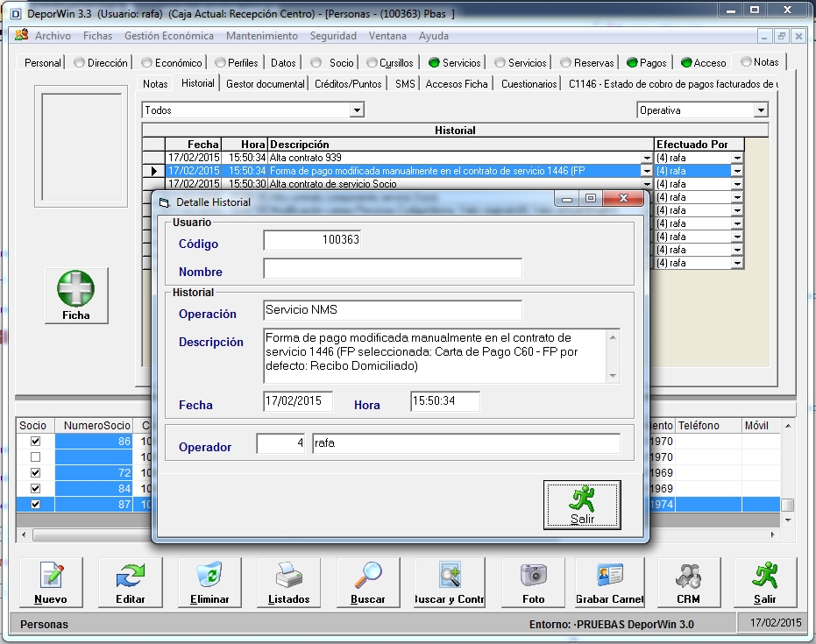The image size is (816, 644).
Task: Open Efectuado Por dropdown in first history row
Action: click(737, 158)
